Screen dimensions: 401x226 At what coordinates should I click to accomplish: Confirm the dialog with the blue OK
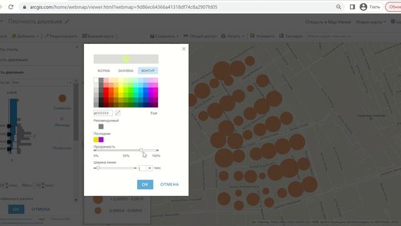145,185
